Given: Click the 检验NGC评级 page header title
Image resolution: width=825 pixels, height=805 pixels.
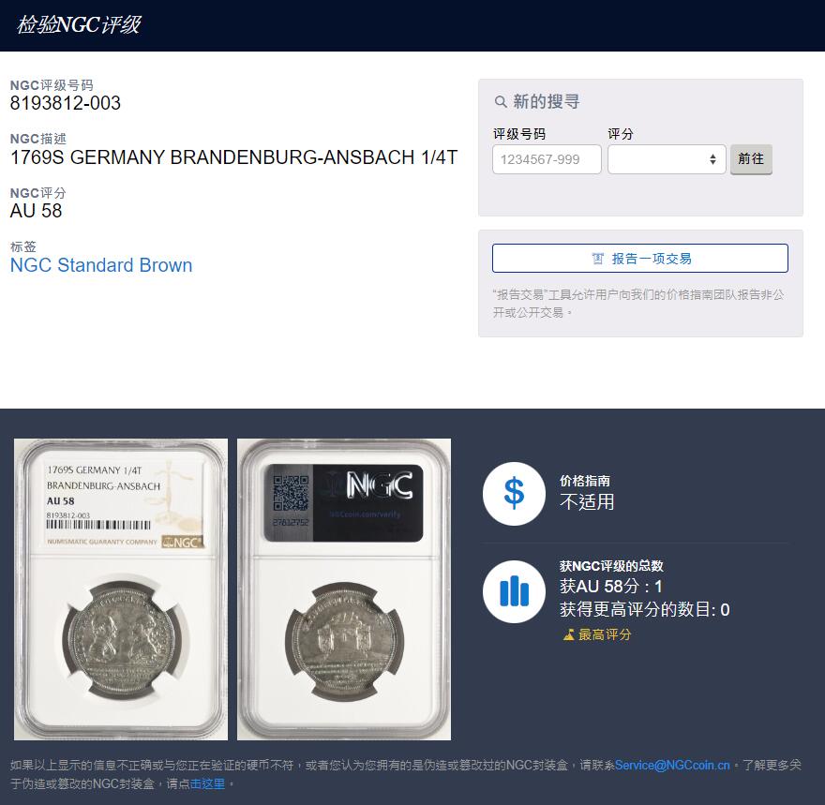Looking at the screenshot, I should click(79, 24).
